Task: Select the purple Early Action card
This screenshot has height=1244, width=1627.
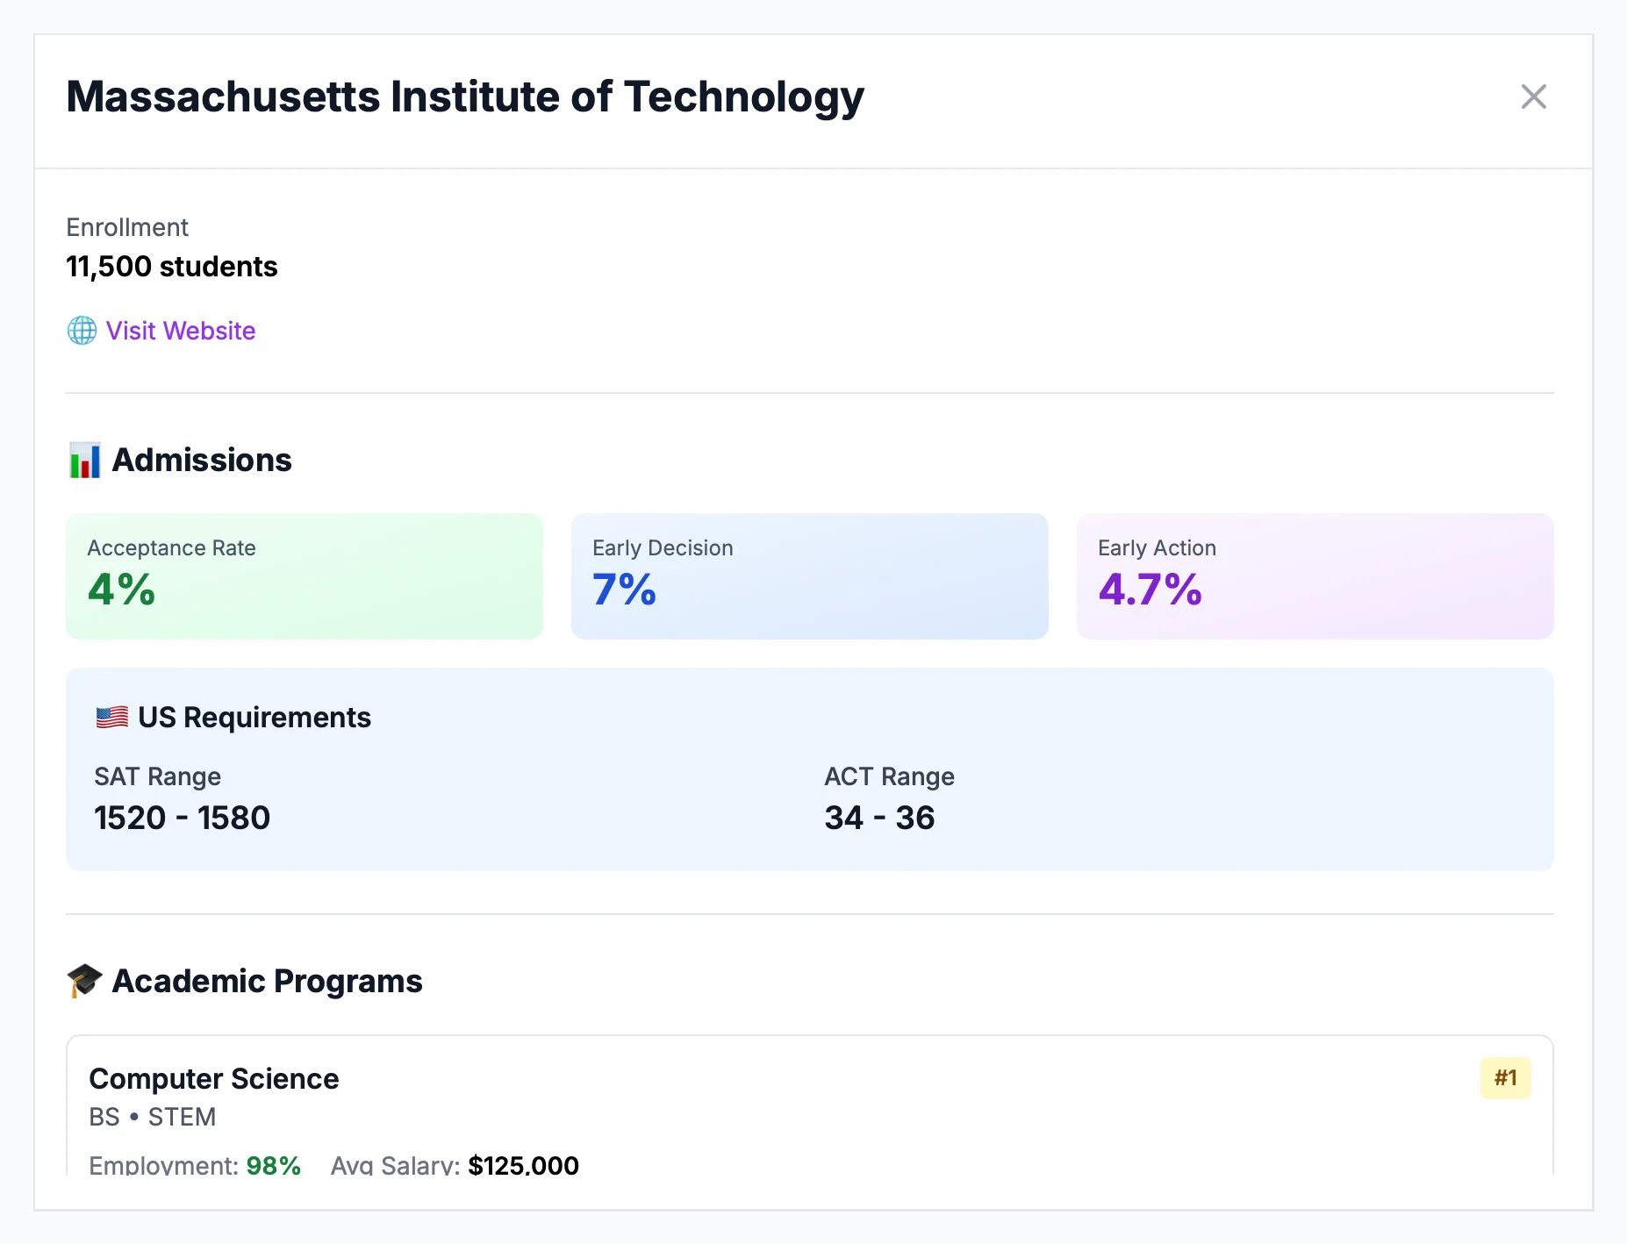Action: point(1315,576)
